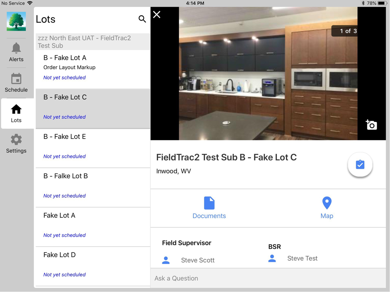
Task: Select Fake Lot D entry
Action: tap(93, 266)
